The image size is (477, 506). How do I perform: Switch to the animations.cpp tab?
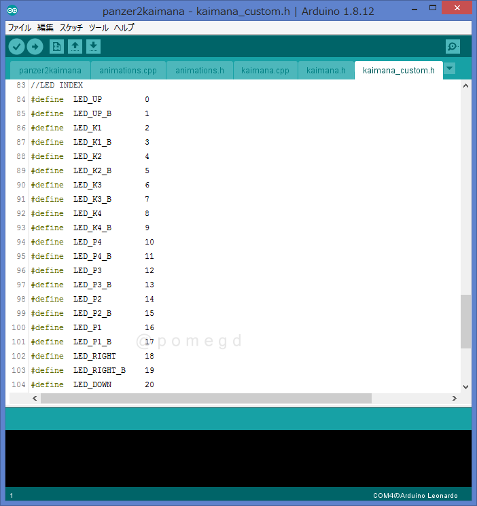128,71
